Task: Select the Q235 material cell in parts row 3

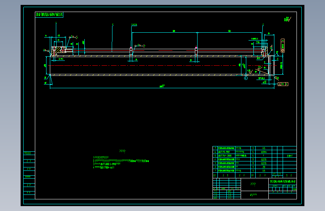Action: click(264, 163)
